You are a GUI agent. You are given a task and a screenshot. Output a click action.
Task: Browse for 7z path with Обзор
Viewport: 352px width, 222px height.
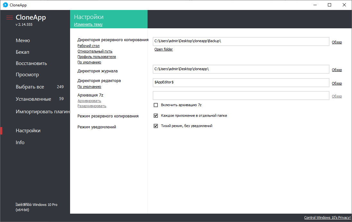(x=337, y=96)
